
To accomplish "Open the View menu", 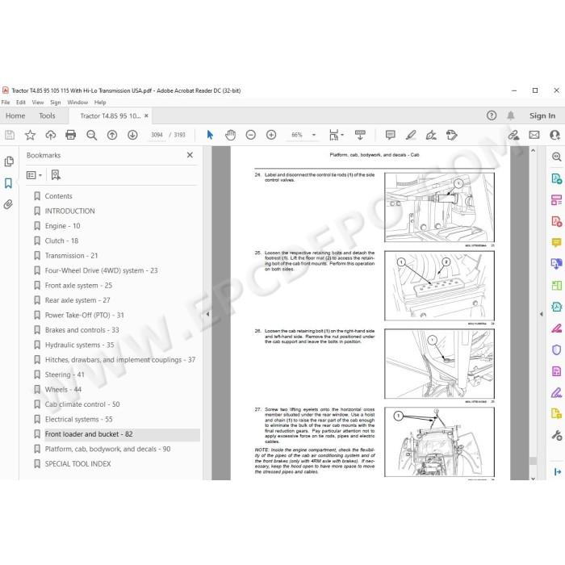I will [x=38, y=103].
